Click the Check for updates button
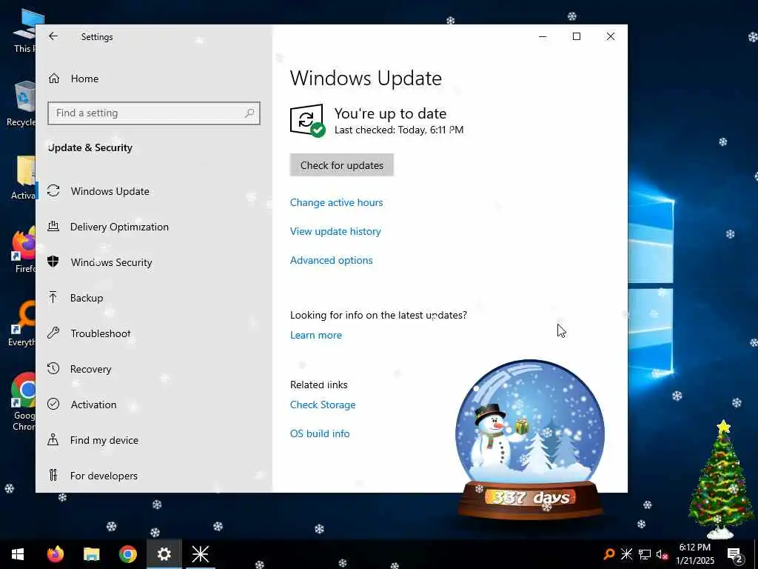Screen dimensions: 758x569 pyautogui.click(x=342, y=165)
